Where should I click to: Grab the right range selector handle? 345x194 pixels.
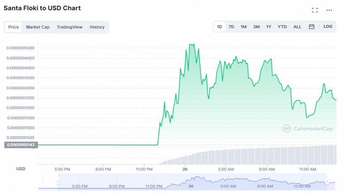[327, 181]
